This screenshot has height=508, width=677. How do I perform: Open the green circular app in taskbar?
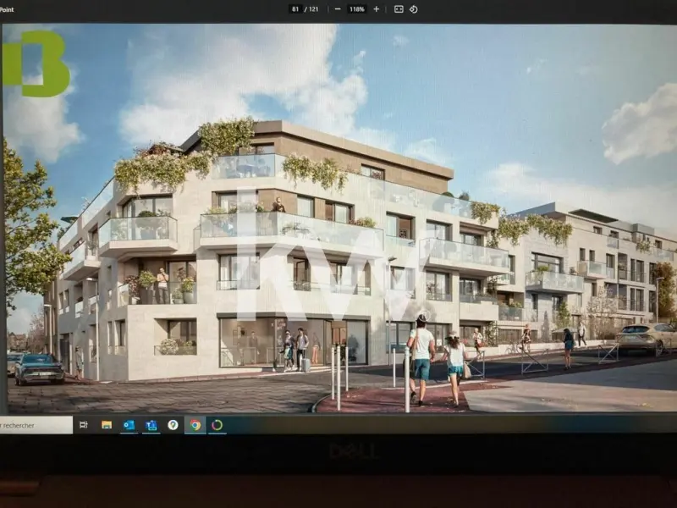click(x=217, y=424)
